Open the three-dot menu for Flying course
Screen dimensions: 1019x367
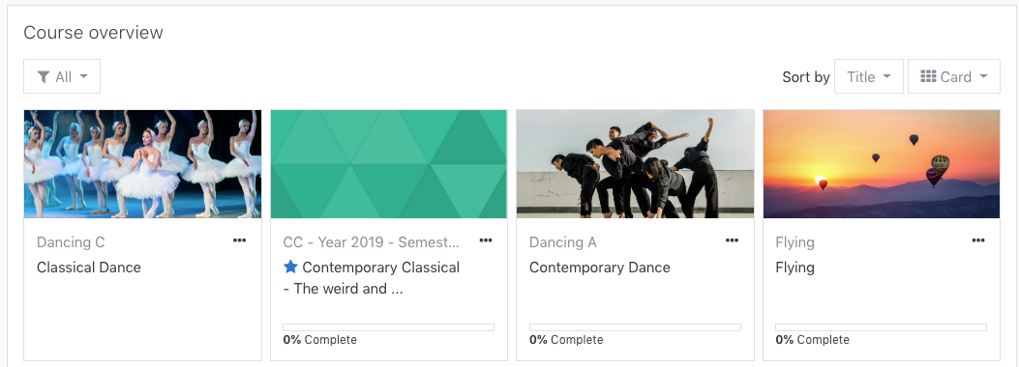978,240
